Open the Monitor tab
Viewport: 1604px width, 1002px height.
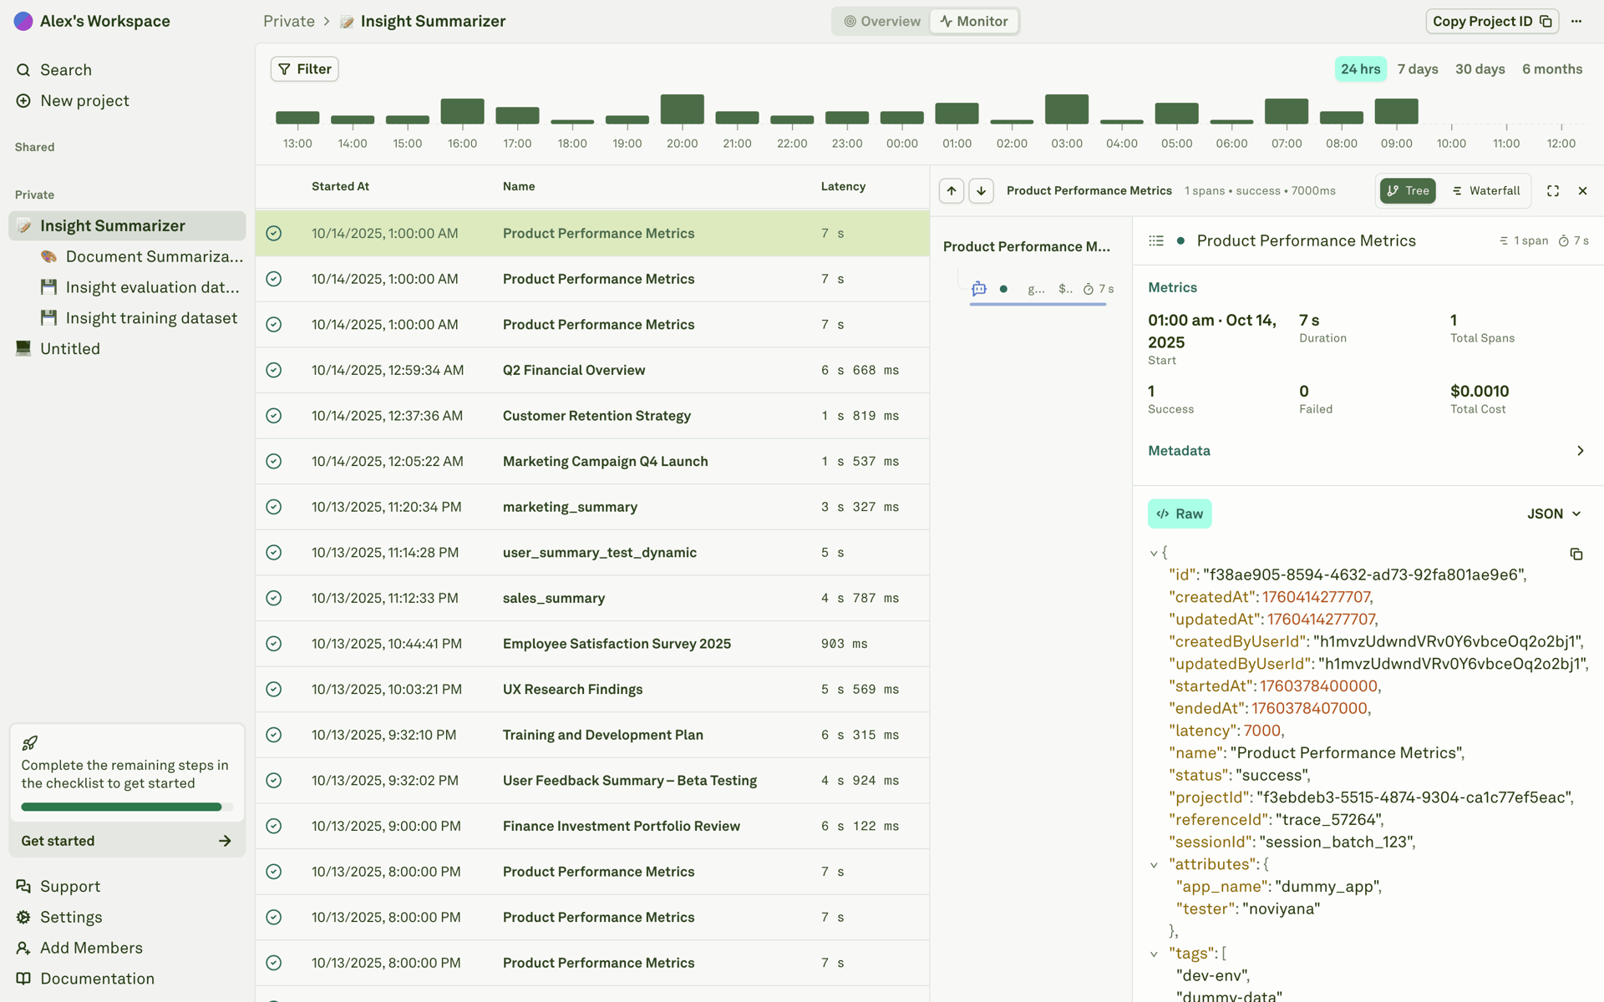[974, 22]
